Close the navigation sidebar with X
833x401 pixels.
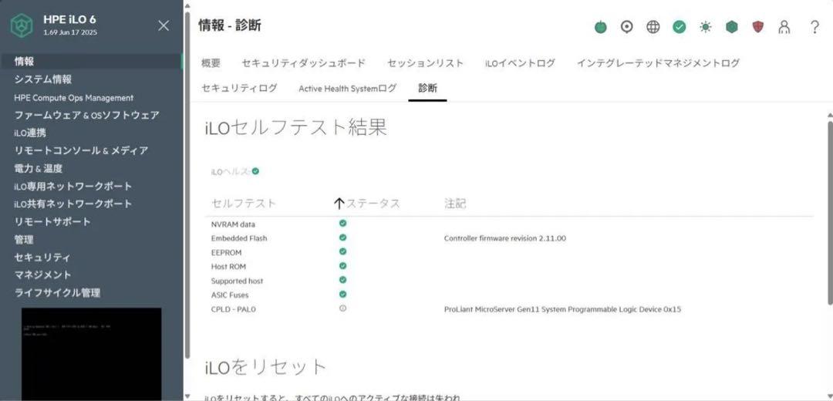164,25
